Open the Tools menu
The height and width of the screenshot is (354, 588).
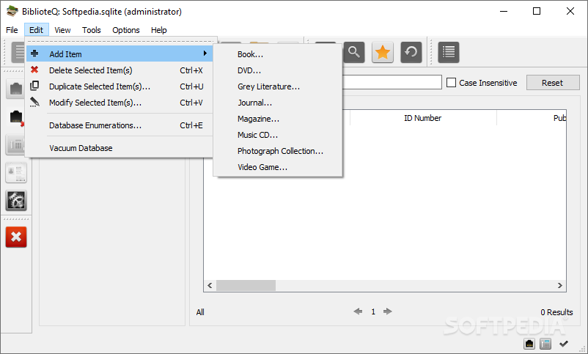tap(92, 30)
